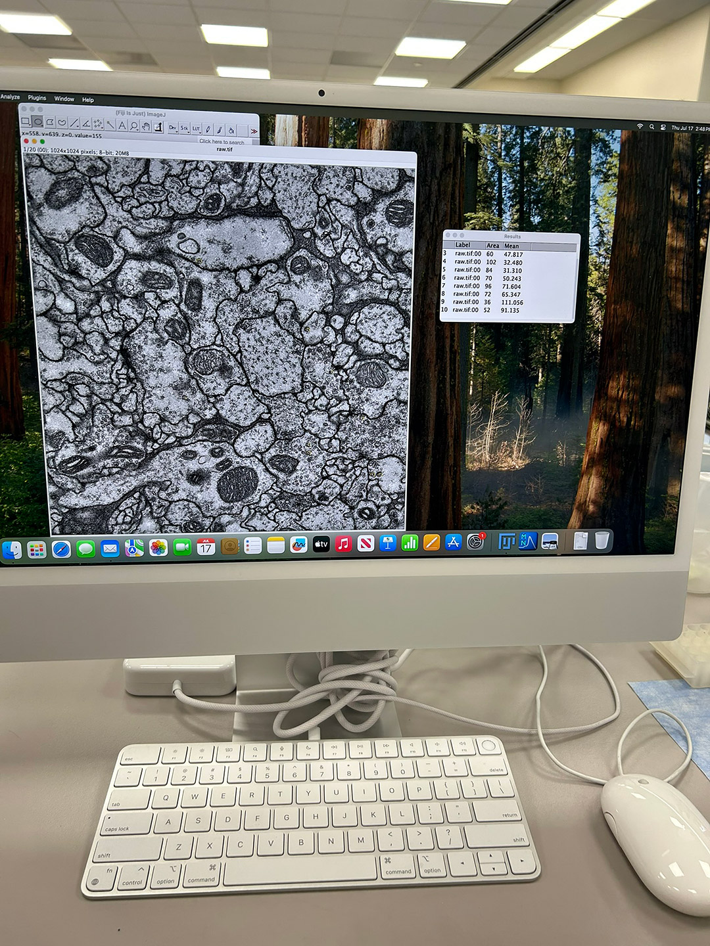This screenshot has height=946, width=710.
Task: Open the Dev tools dropdown
Action: coord(173,127)
